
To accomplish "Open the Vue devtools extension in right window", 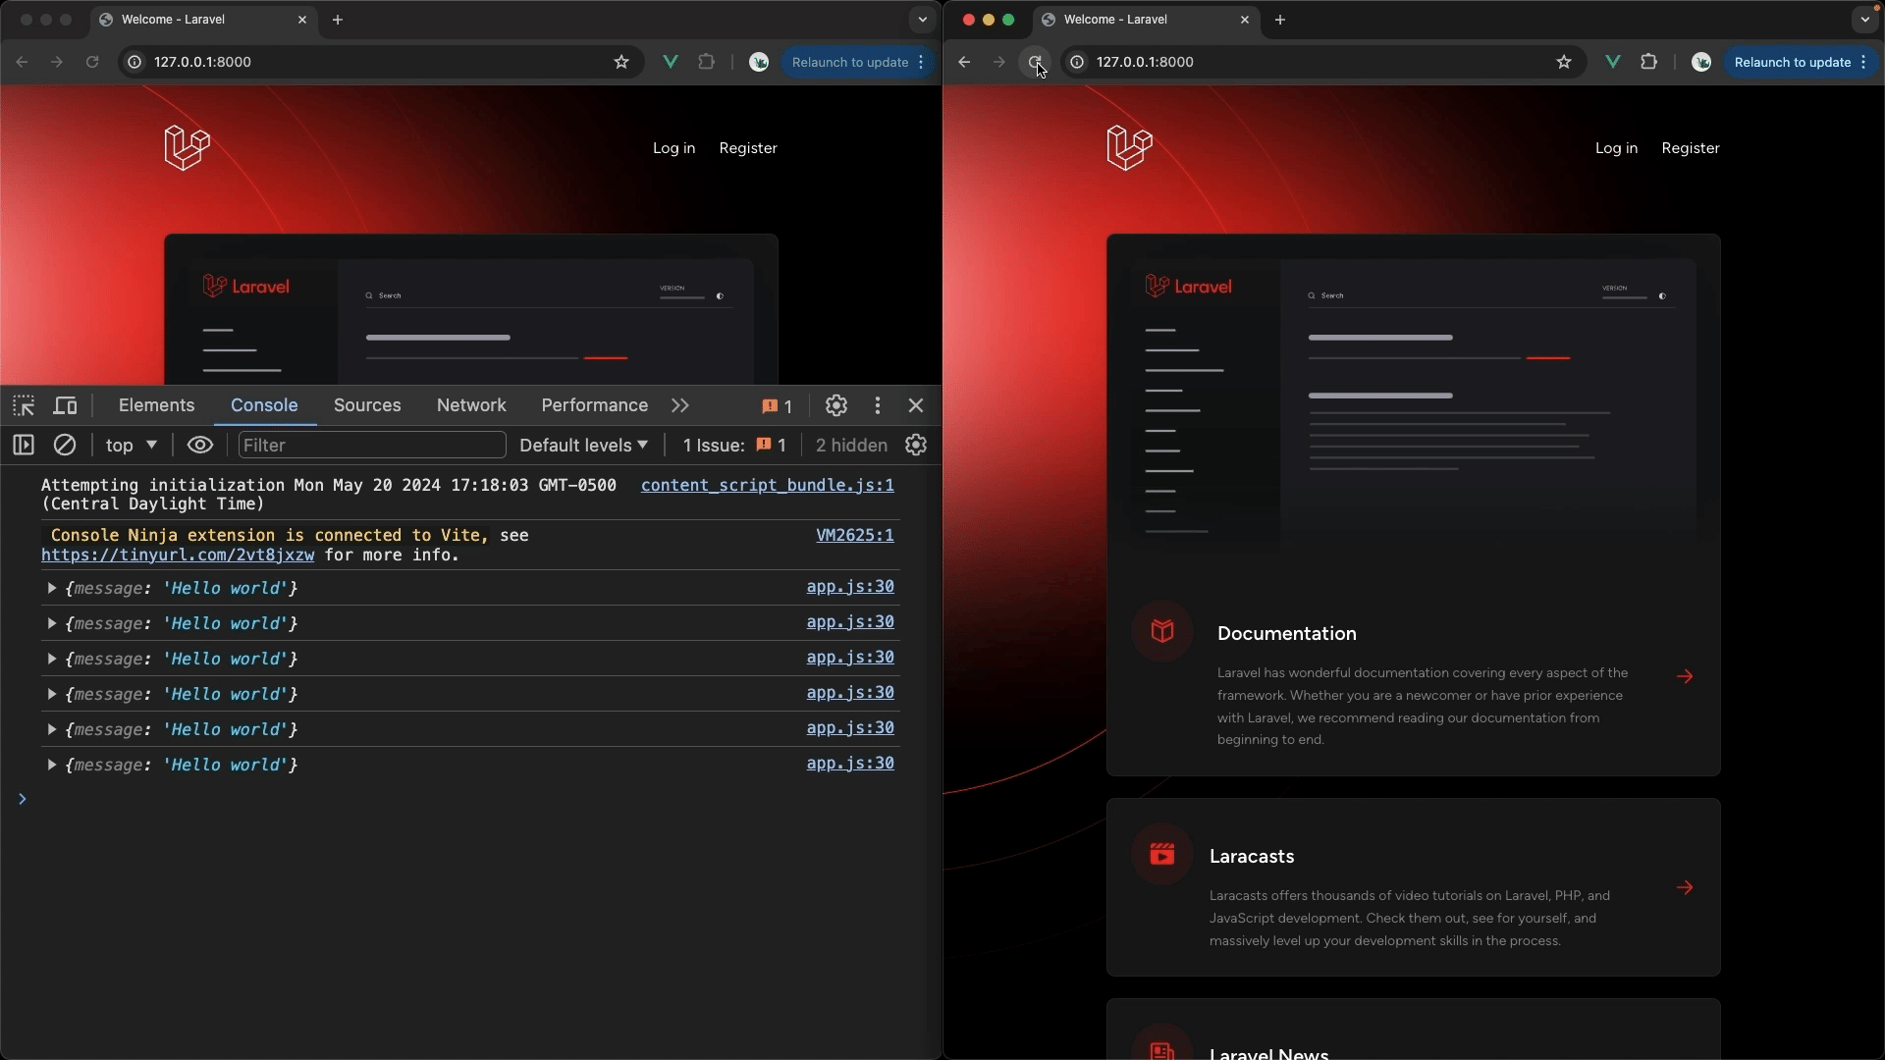I will point(1613,62).
